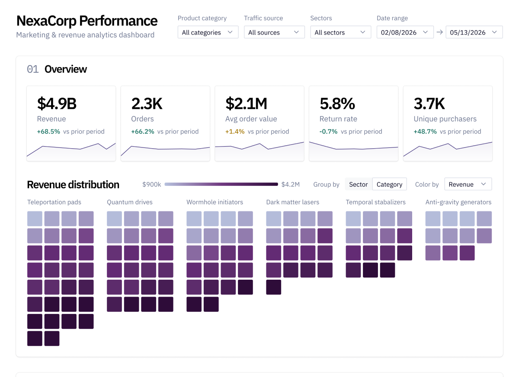Click the chevron in the All categories dropdown
Image resolution: width=519 pixels, height=377 pixels.
pos(230,32)
